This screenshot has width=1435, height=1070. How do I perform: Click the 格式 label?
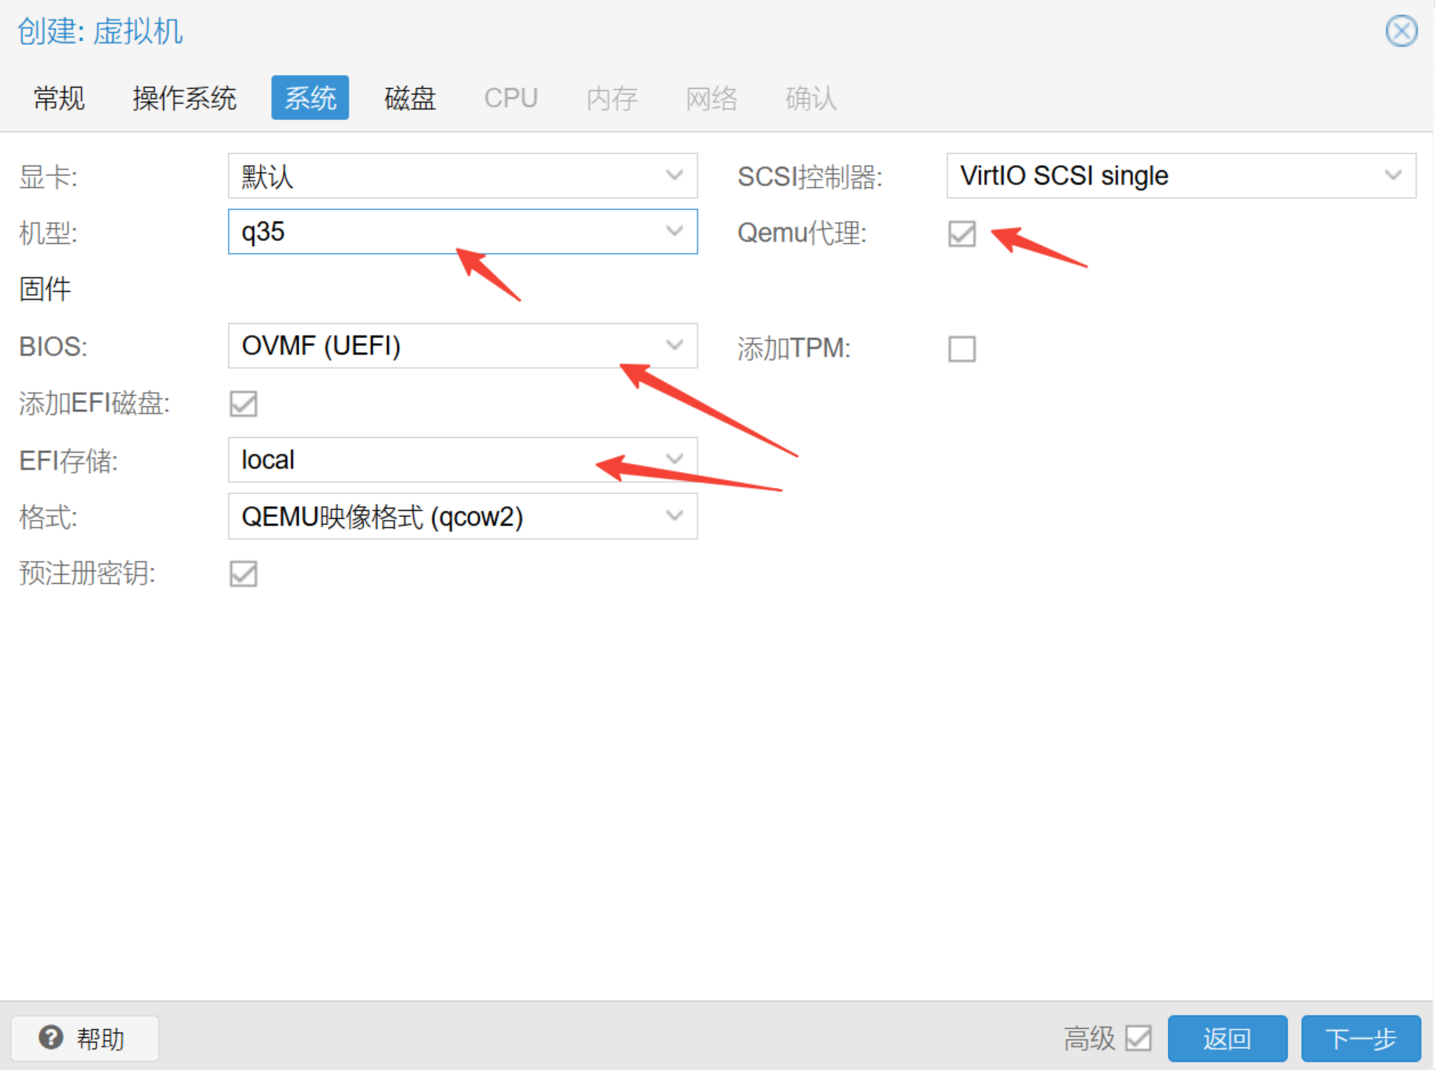pyautogui.click(x=48, y=517)
